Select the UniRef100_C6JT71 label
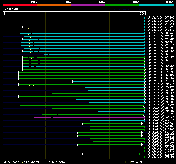The width and height of the screenshot is (176, 164). click(x=161, y=54)
